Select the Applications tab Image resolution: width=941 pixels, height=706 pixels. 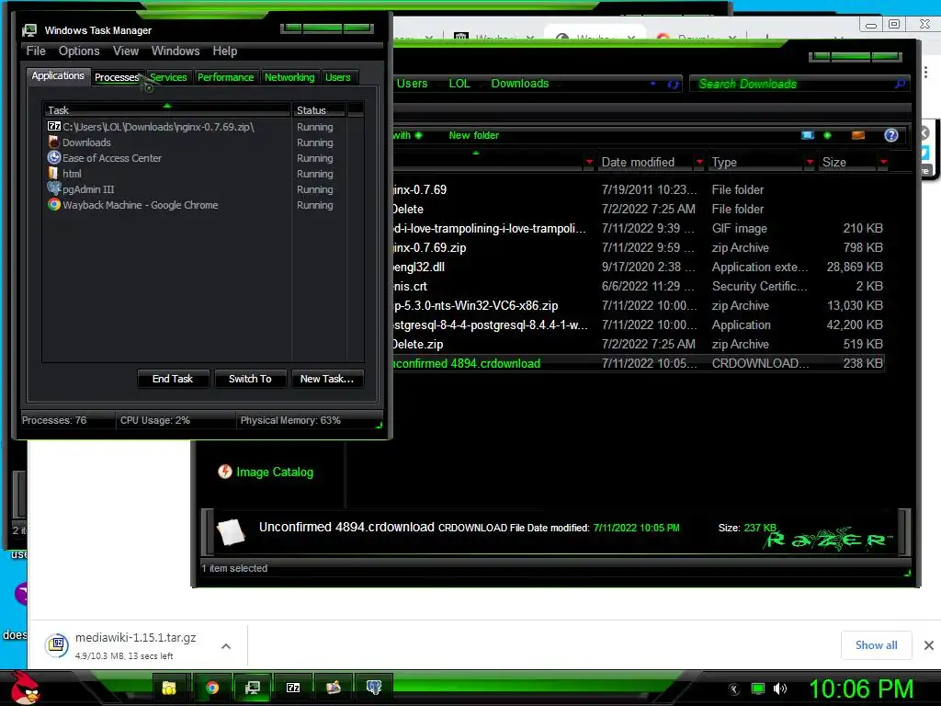coord(58,75)
